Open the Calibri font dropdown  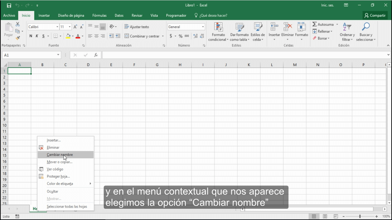pyautogui.click(x=58, y=27)
